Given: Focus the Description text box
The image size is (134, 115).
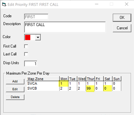Looking at the screenshot, I should click(x=65, y=27).
